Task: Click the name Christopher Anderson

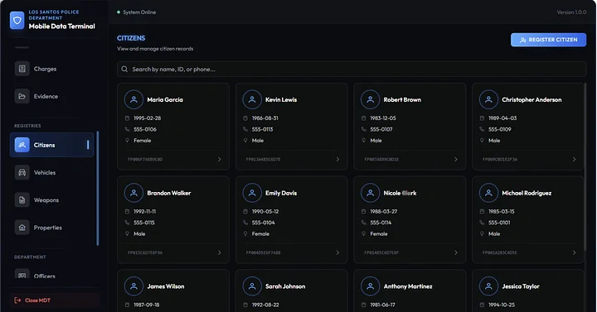Action: [531, 99]
